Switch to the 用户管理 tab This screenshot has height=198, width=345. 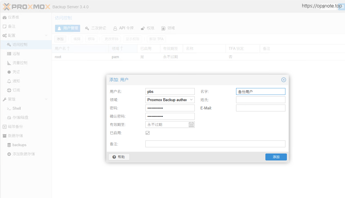[x=68, y=28]
